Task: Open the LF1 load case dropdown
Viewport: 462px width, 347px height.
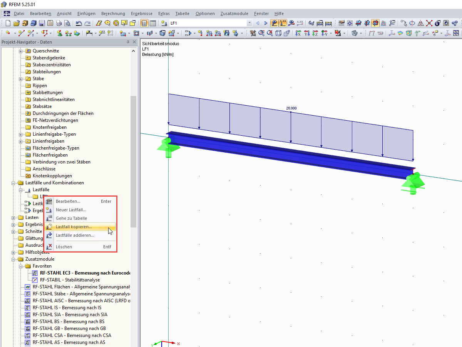Action: (249, 23)
